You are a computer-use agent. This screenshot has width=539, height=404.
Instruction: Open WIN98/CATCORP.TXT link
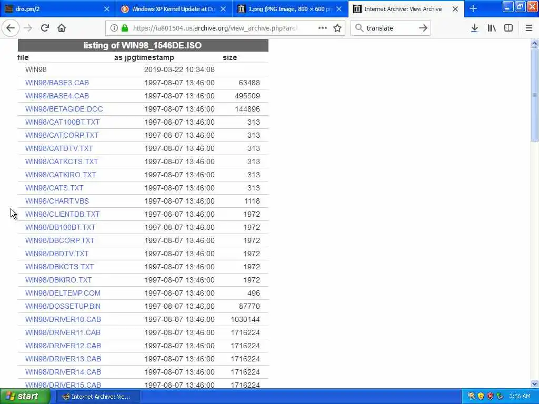[62, 135]
